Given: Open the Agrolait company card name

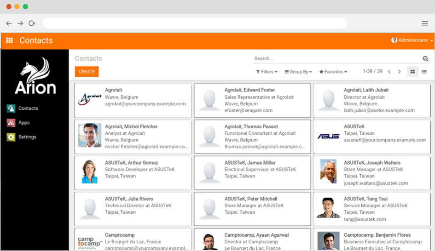Looking at the screenshot, I should coord(113,90).
